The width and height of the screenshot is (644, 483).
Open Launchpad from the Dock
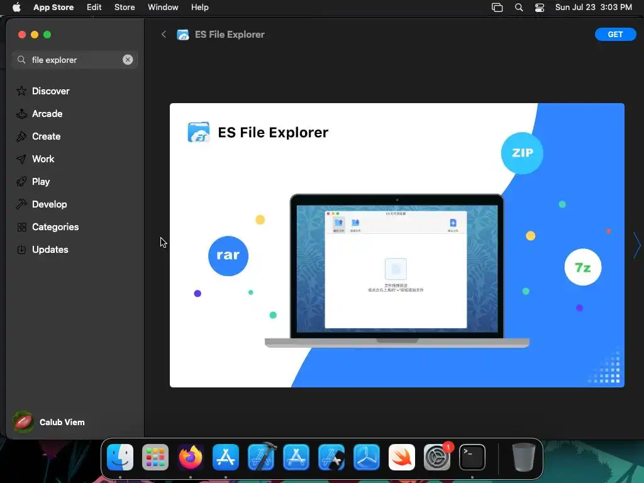coord(155,457)
